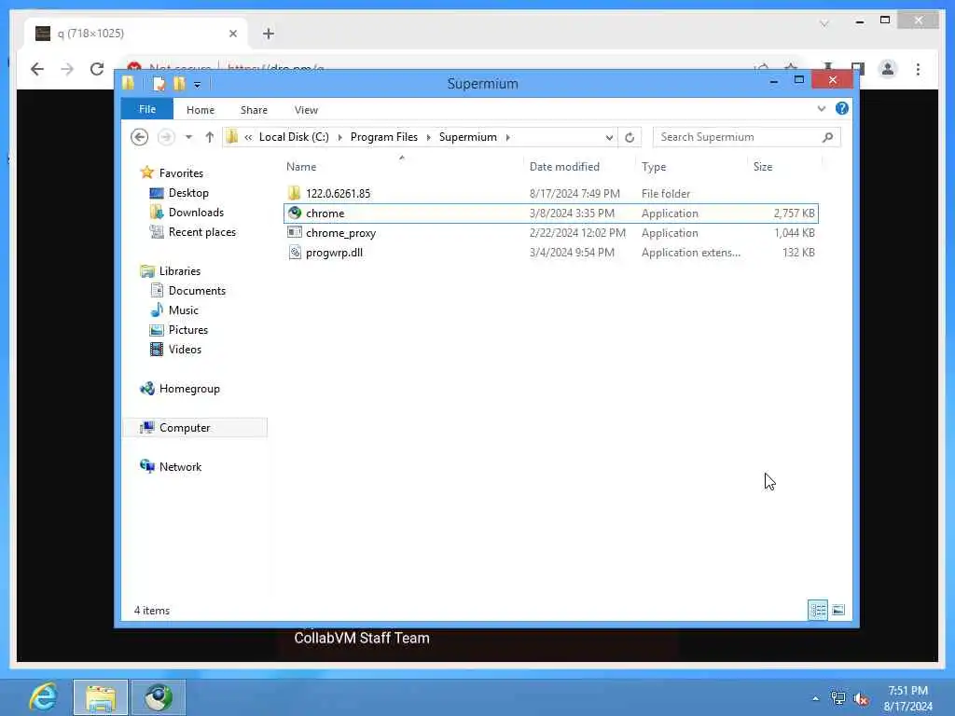Sort by Name column header
955x716 pixels.
[x=301, y=167]
